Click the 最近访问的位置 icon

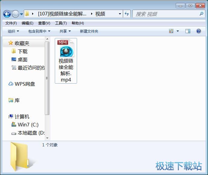tap(14, 68)
